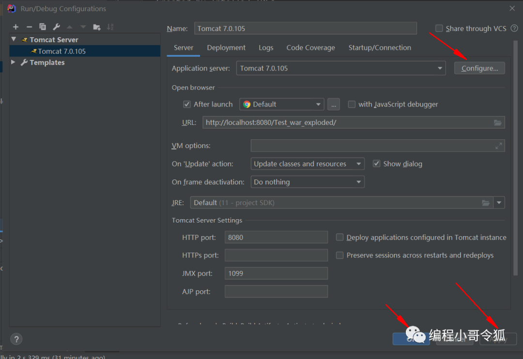Switch to the Server tab

tap(184, 48)
